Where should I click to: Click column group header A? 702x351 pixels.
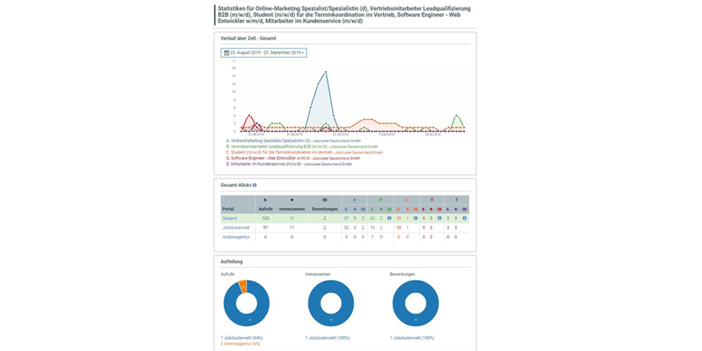[x=355, y=200]
